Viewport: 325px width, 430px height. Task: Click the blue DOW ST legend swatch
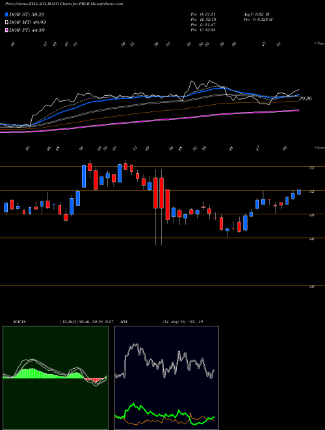pos(6,14)
